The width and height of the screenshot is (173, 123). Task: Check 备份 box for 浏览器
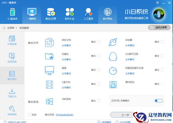[x=162, y=42]
